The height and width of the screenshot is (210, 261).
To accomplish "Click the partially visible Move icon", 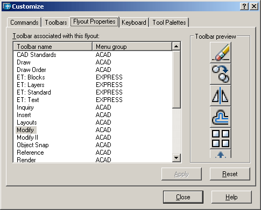I will [220, 154].
